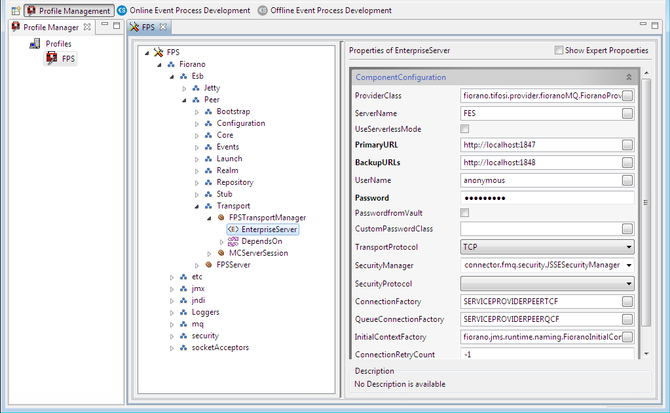The image size is (670, 413).
Task: Click the DependsOn node icon
Action: [233, 241]
